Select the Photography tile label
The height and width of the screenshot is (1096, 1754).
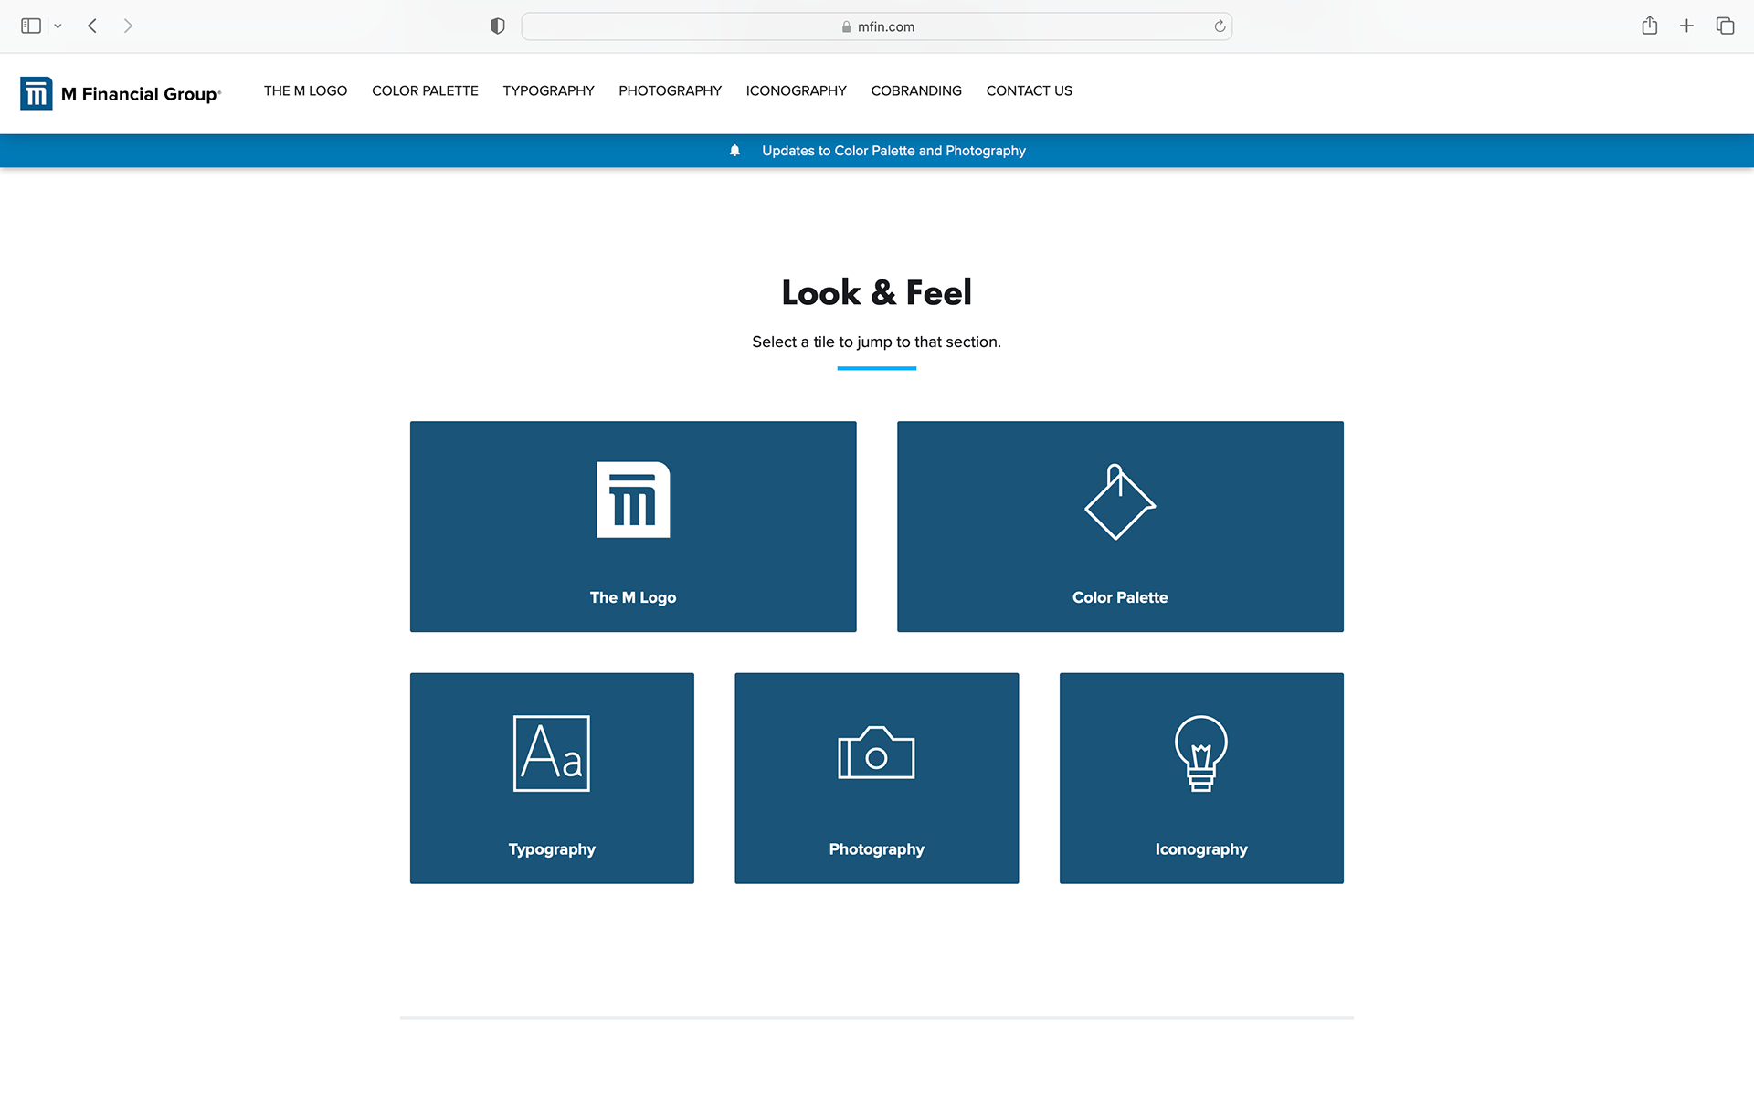click(x=876, y=849)
